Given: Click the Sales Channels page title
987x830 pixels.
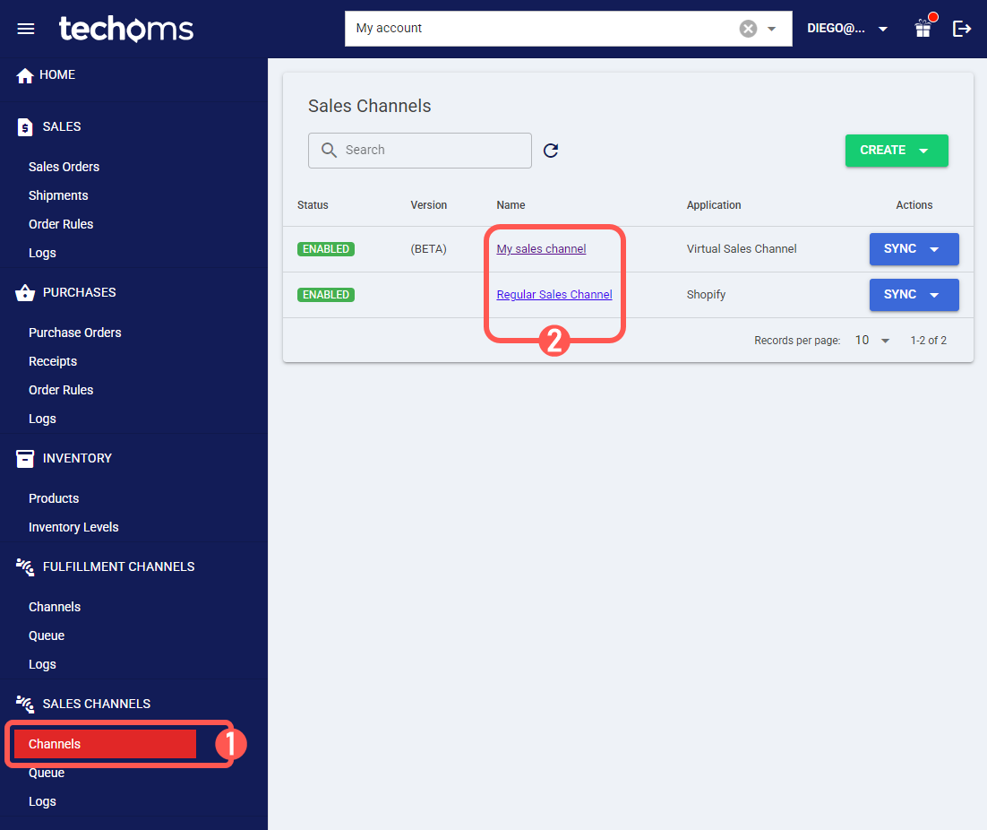Looking at the screenshot, I should tap(370, 106).
